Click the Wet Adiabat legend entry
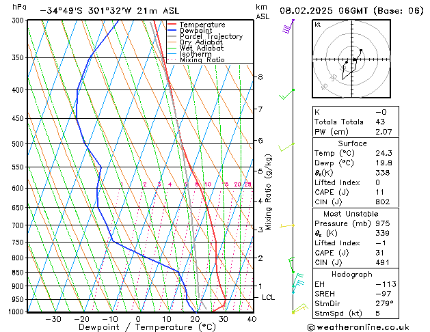The height and width of the screenshot is (332, 430). point(198,49)
